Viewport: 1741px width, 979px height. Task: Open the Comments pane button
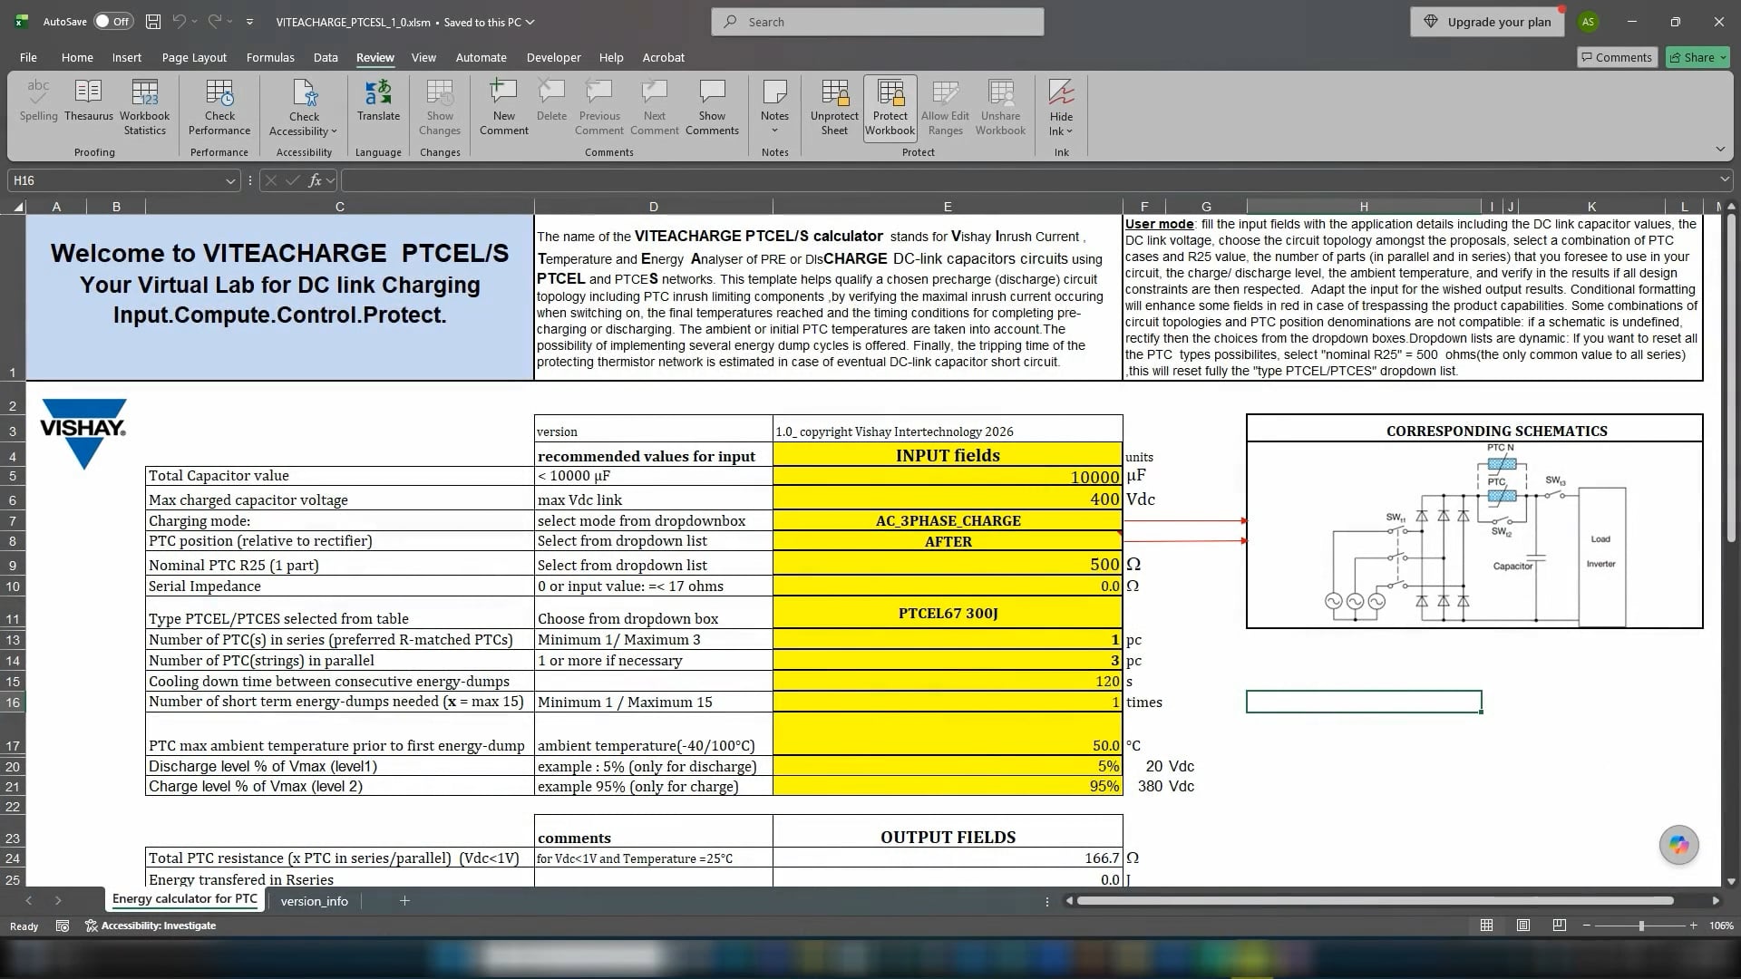click(x=1617, y=57)
